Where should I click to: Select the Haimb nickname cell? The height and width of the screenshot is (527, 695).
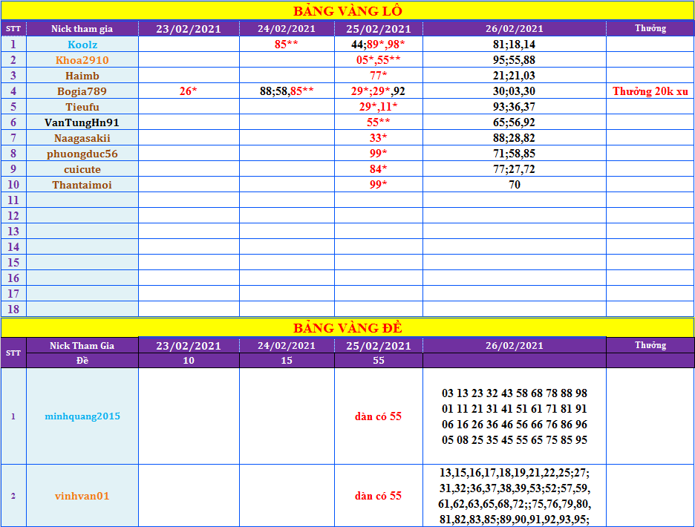[x=82, y=76]
